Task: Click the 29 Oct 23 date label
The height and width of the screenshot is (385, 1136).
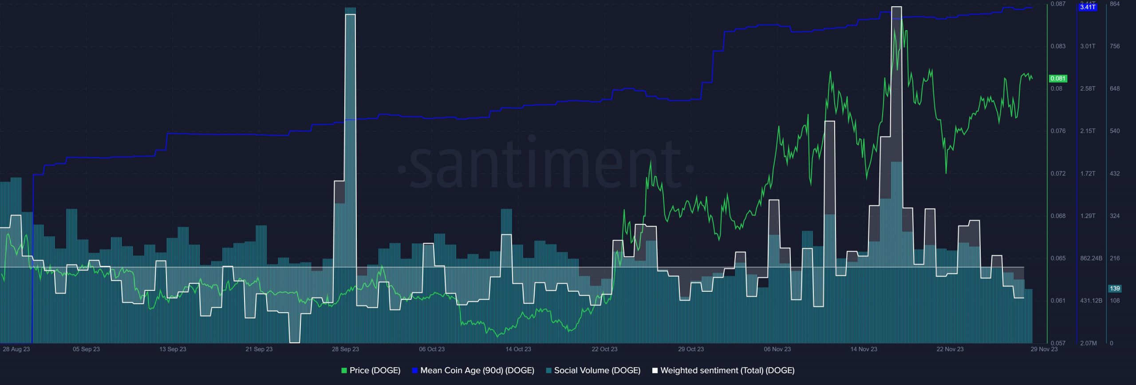Action: coord(691,349)
